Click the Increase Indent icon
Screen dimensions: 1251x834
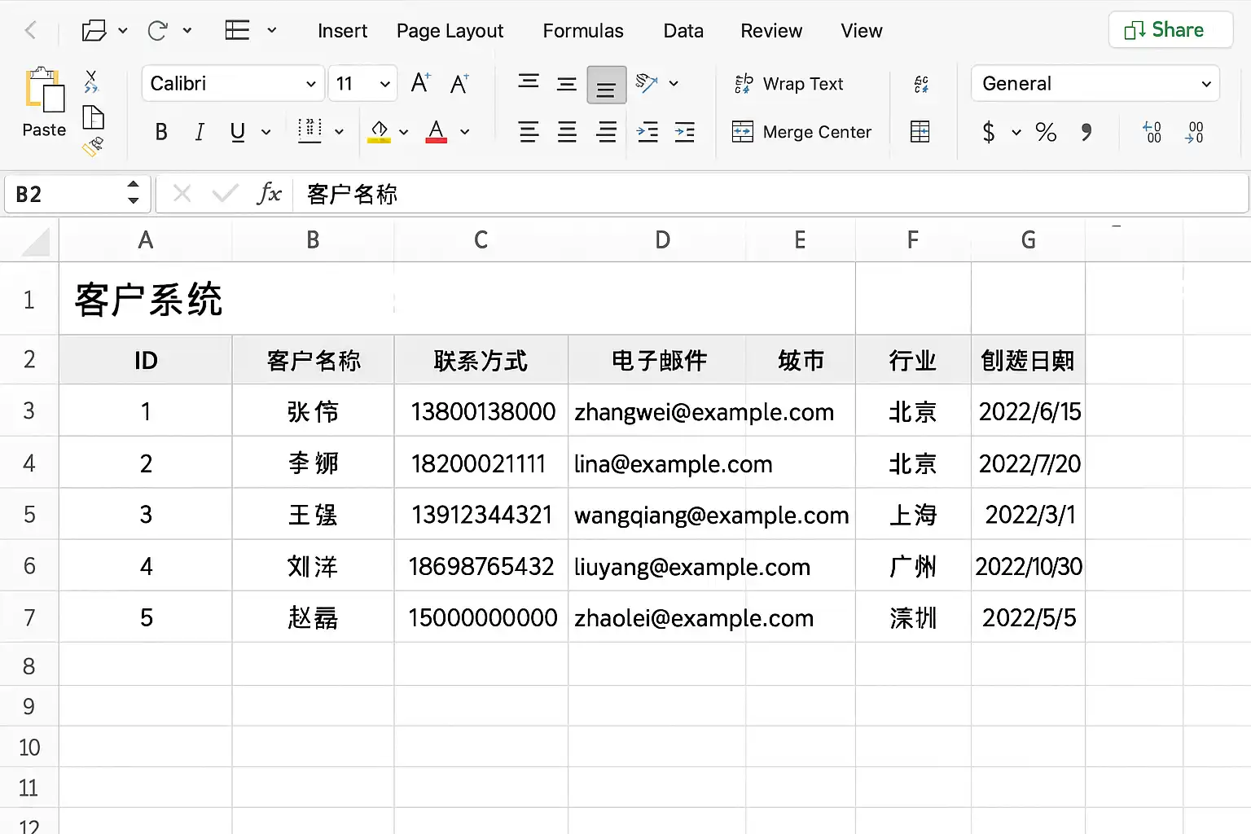tap(685, 132)
